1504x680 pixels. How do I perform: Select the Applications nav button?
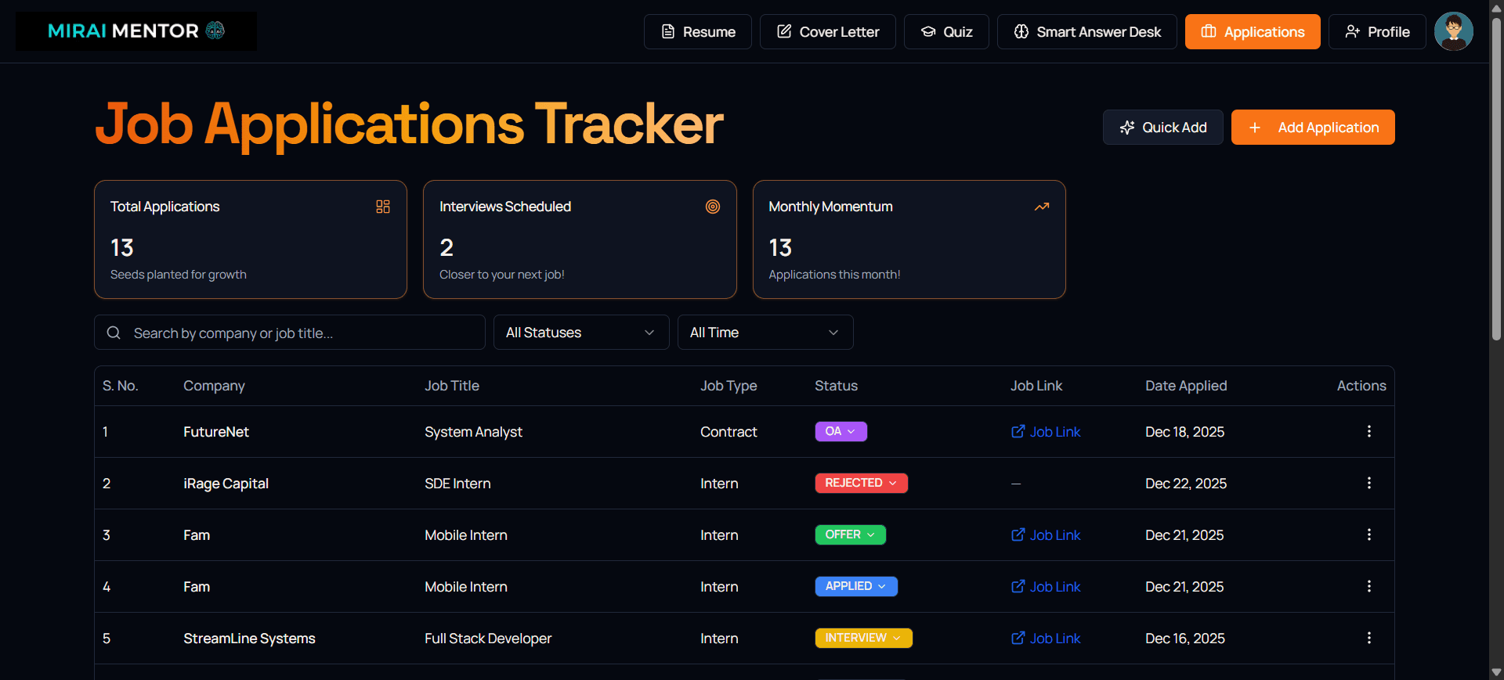pyautogui.click(x=1253, y=32)
